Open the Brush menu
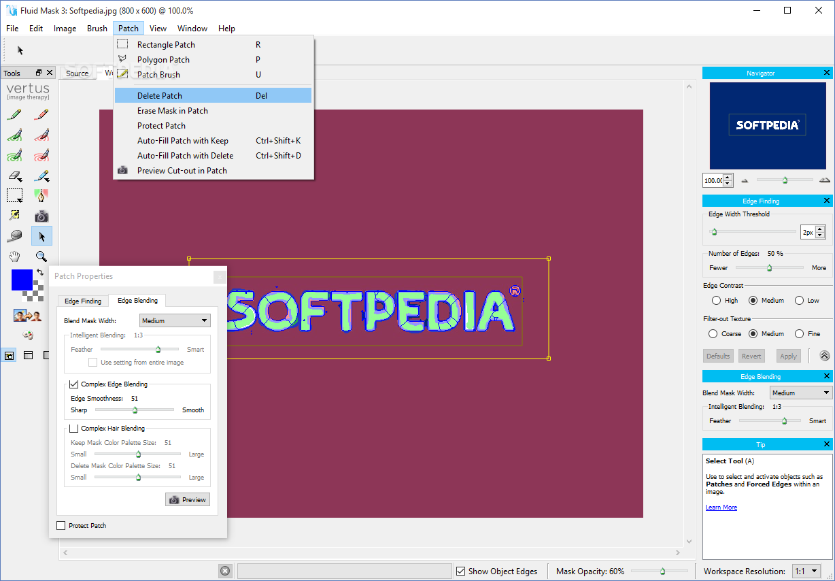The height and width of the screenshot is (581, 835). coord(97,29)
